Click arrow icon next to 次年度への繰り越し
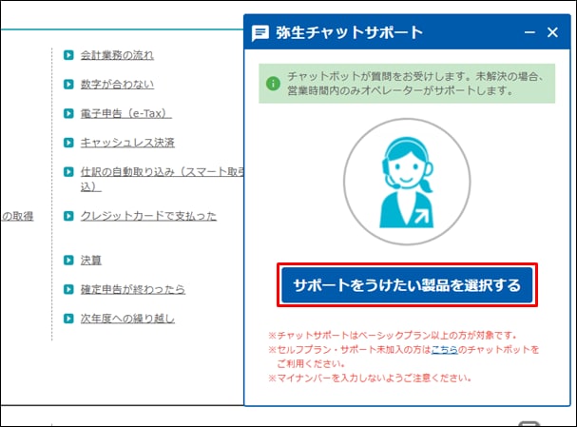The width and height of the screenshot is (577, 427). (68, 318)
